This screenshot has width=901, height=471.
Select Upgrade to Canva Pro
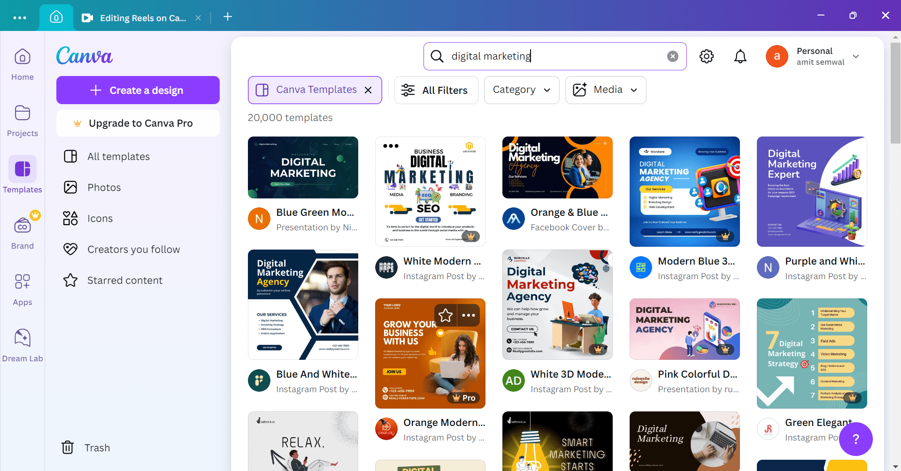tap(138, 123)
